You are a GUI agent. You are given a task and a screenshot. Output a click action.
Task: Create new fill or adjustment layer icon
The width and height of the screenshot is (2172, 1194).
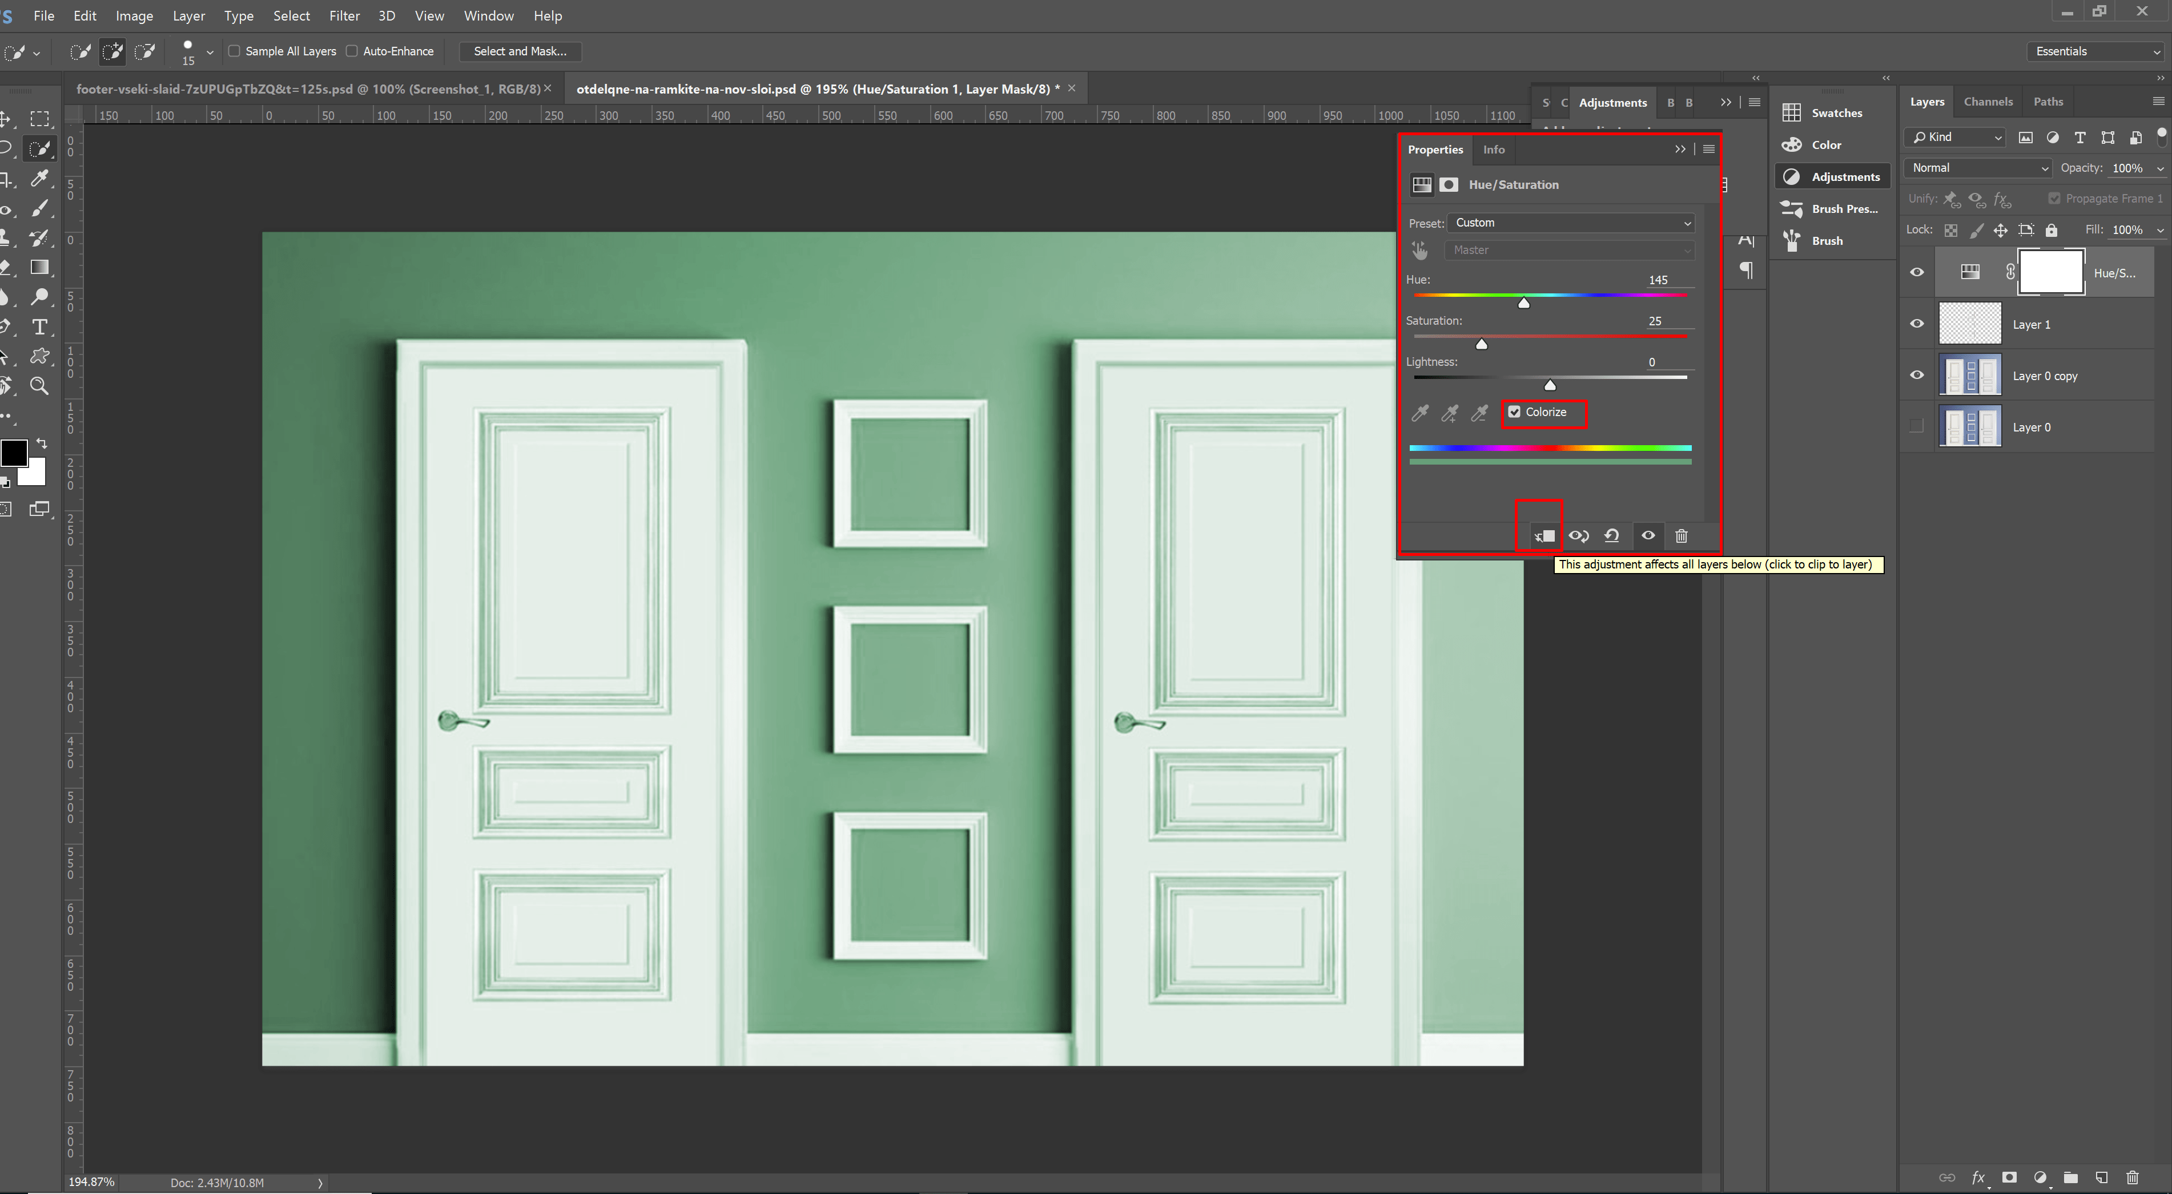(2040, 1177)
